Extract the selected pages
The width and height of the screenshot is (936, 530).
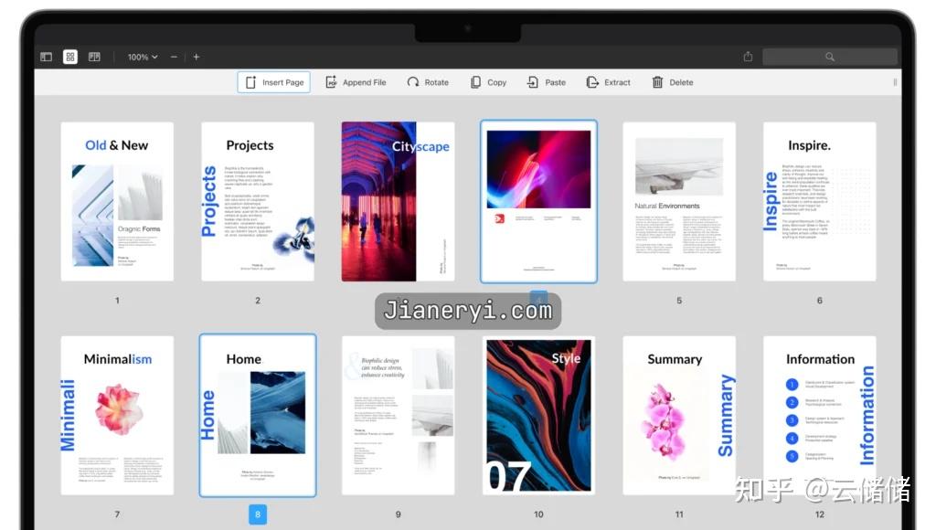tap(608, 82)
